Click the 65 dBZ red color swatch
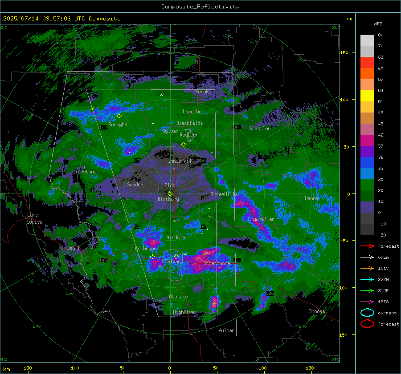Viewport: 401px width, 374px height. (367, 63)
